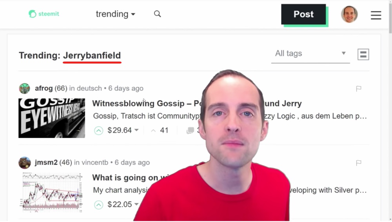Upvote the Witnessblowing Gossip post
This screenshot has height=222, width=392.
point(98,131)
